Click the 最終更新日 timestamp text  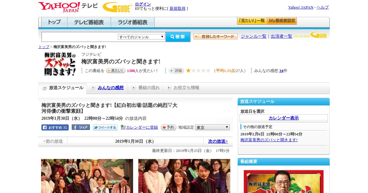[191, 151]
